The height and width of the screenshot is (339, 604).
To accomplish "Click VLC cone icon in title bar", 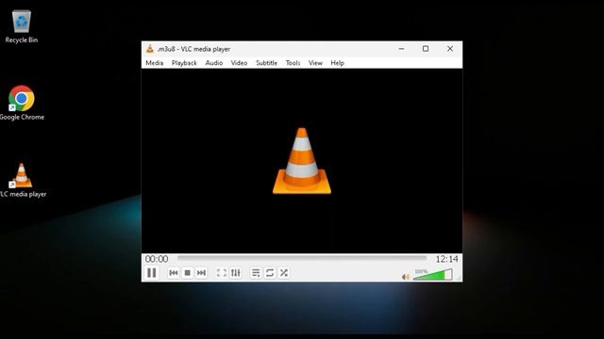I will 150,49.
